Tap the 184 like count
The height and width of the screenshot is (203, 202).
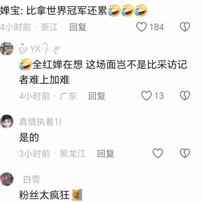click(x=157, y=27)
